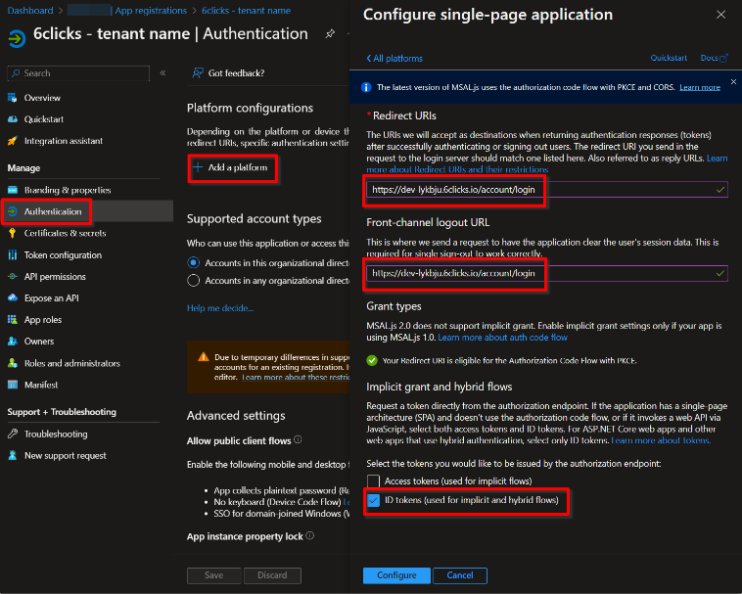Click the Owners people icon
The width and height of the screenshot is (742, 594).
click(x=13, y=342)
